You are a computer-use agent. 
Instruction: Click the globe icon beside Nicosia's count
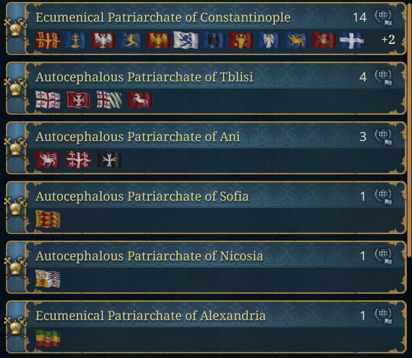pyautogui.click(x=383, y=256)
